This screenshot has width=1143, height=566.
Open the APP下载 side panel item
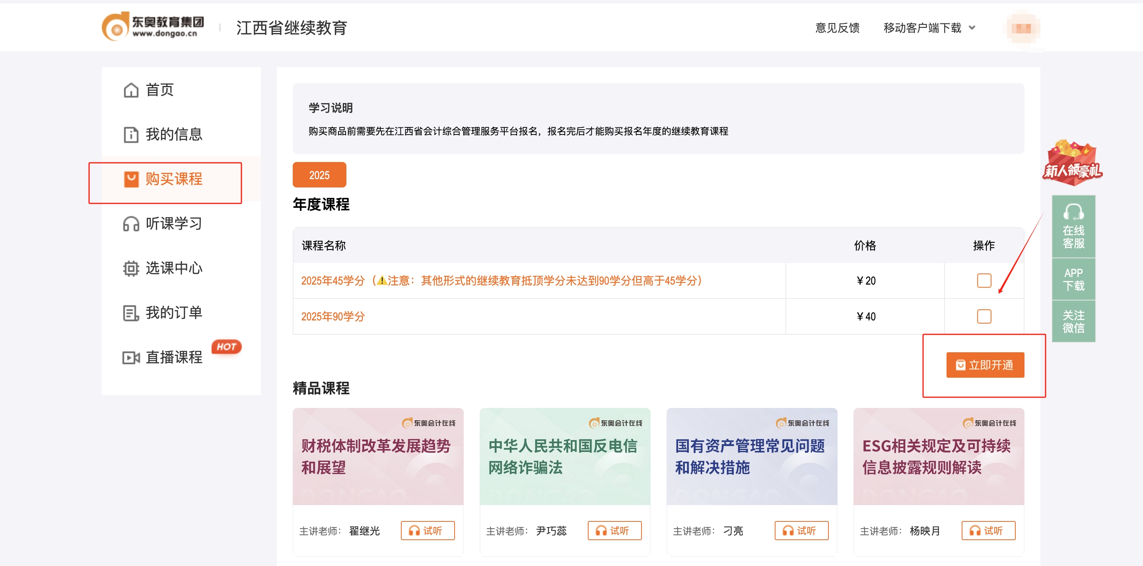pyautogui.click(x=1073, y=279)
